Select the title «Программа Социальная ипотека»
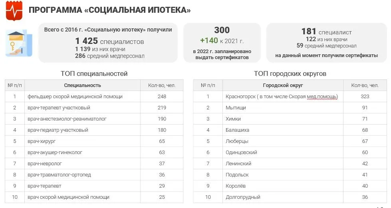 pos(109,10)
